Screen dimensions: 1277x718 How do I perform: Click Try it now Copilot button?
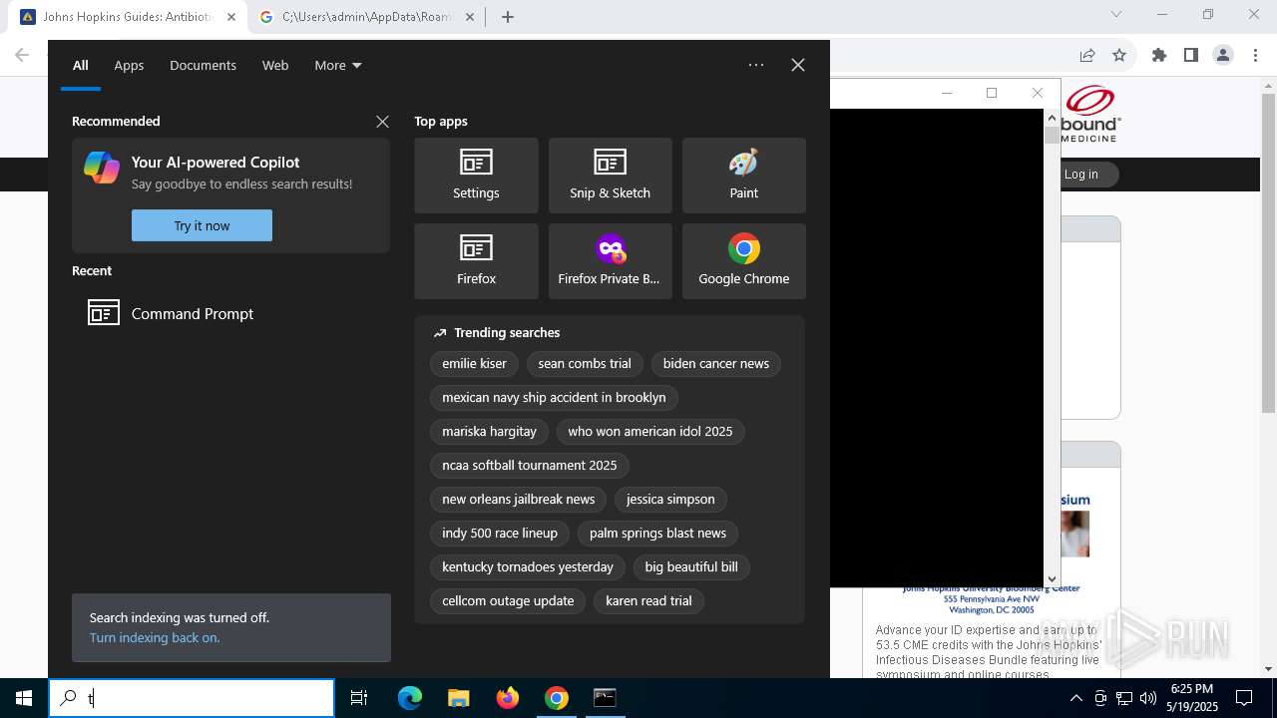[x=202, y=225]
